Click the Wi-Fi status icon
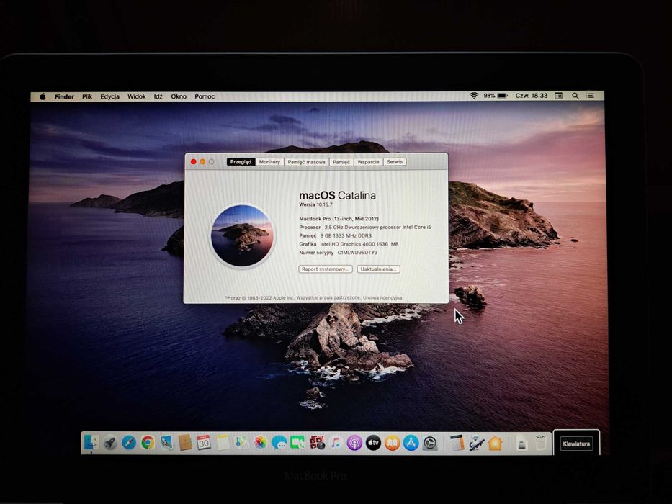Screen dimensions: 672x504 (474, 96)
